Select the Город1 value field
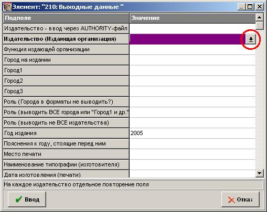The width and height of the screenshot is (267, 212). tap(193, 70)
